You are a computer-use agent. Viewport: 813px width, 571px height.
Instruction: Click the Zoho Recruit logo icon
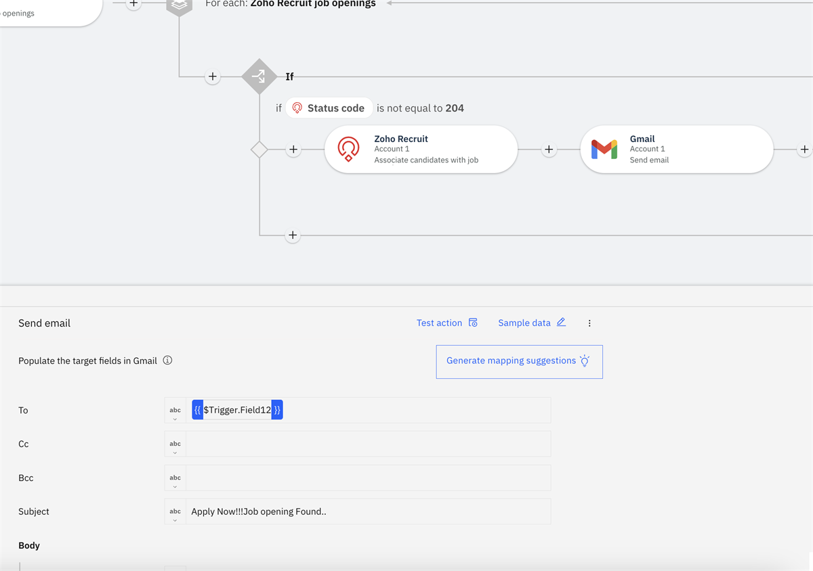pyautogui.click(x=349, y=149)
